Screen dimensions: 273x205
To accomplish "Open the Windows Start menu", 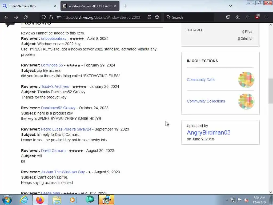I will tap(7, 200).
